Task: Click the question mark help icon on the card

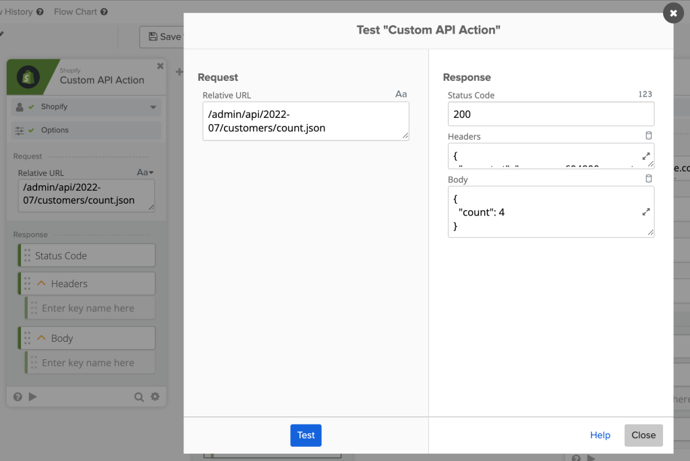Action: tap(17, 396)
